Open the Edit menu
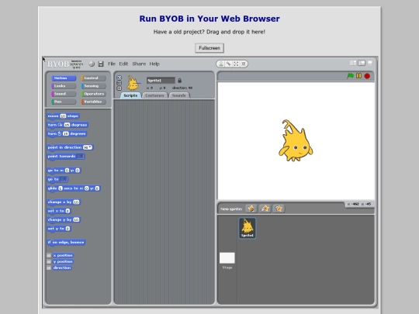 pyautogui.click(x=123, y=64)
